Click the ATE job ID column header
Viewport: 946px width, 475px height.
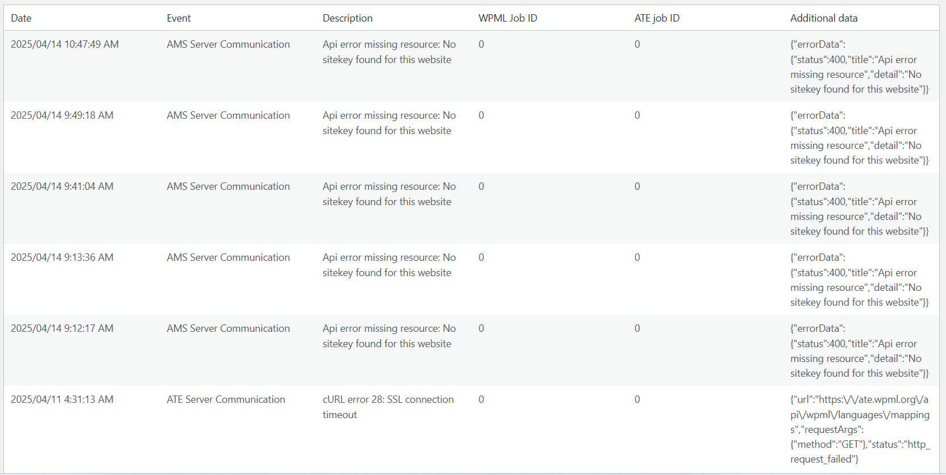click(x=656, y=18)
